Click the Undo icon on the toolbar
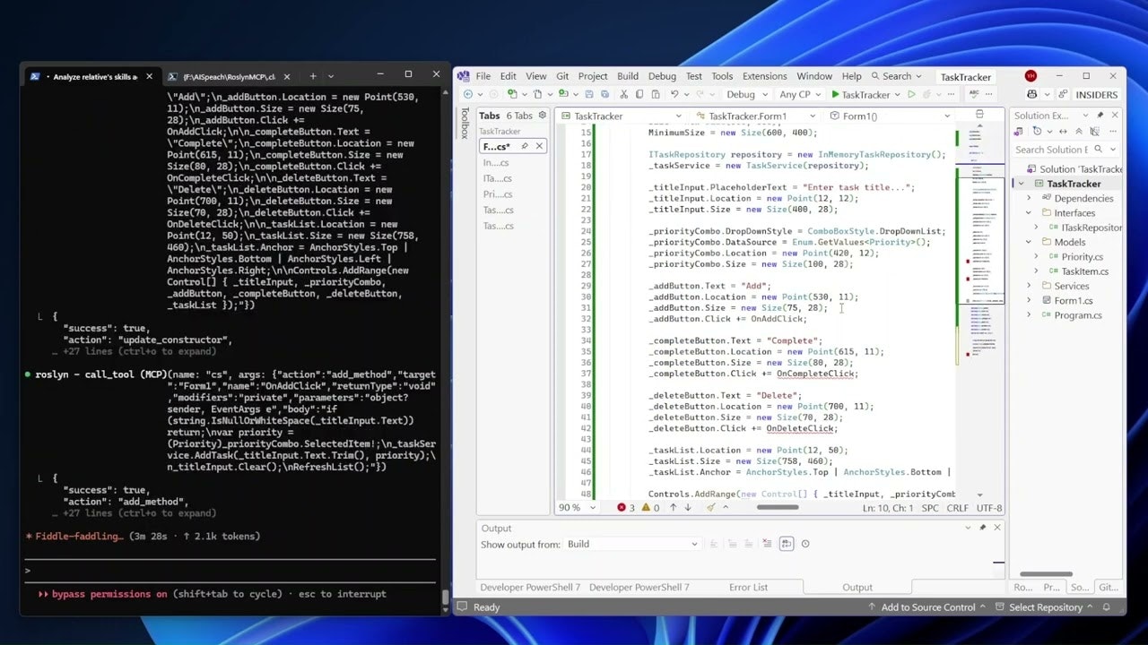 [673, 94]
